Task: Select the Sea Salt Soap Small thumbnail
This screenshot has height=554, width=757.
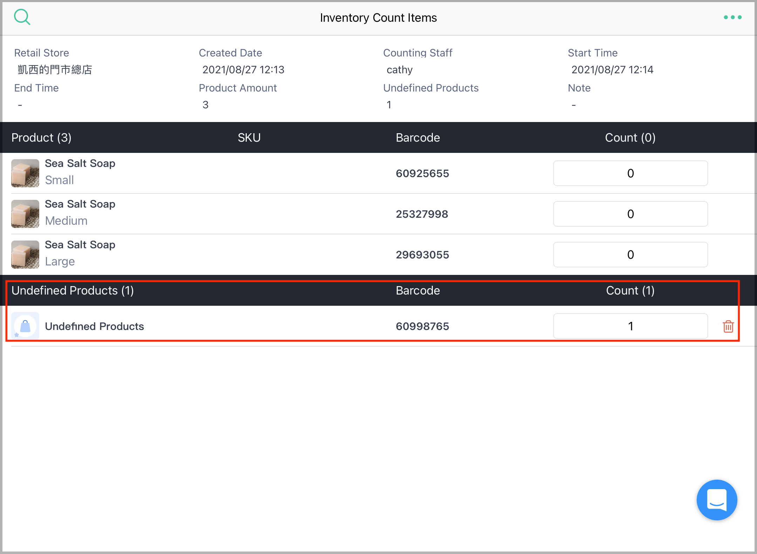Action: coord(25,173)
